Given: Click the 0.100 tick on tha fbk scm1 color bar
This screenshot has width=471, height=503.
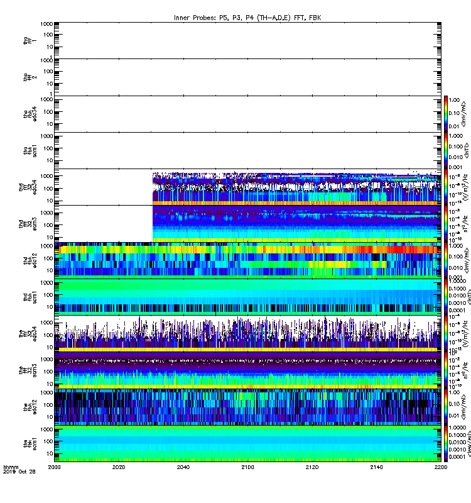Looking at the screenshot, I should coord(456,146).
